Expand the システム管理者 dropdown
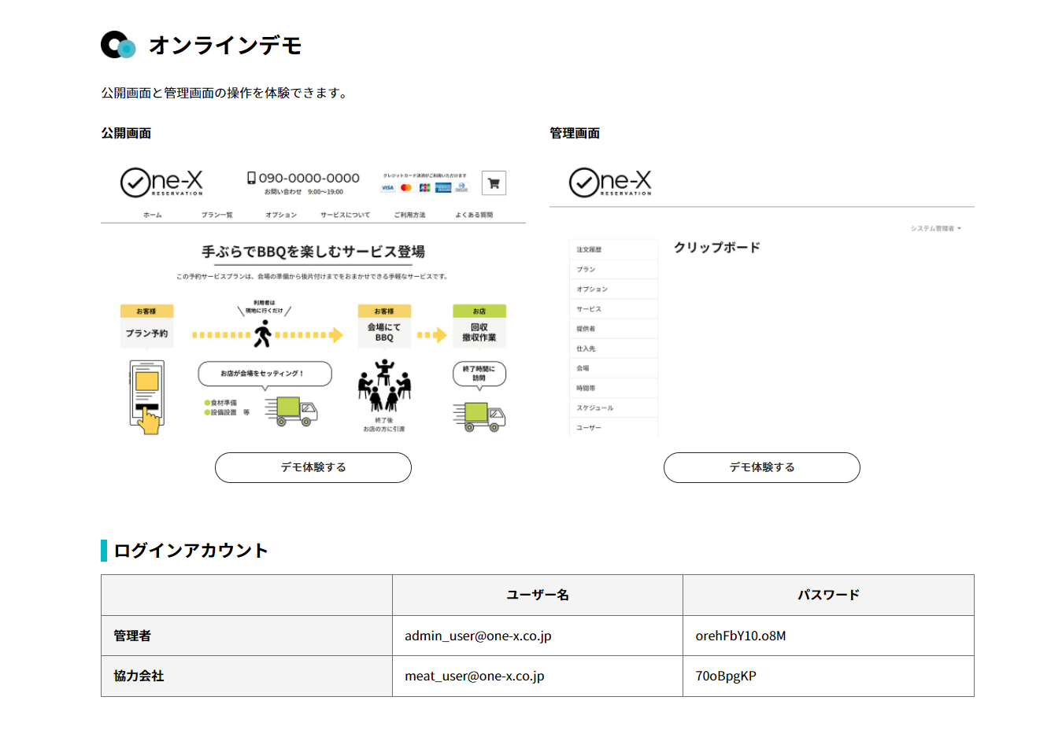Screen dimensions: 1062x730 coord(935,229)
